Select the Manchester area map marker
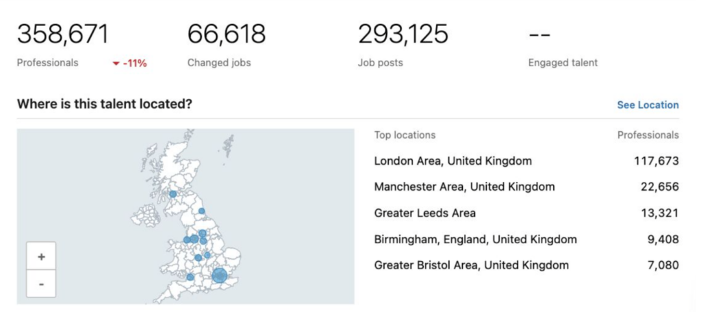701x313 pixels. 194,239
